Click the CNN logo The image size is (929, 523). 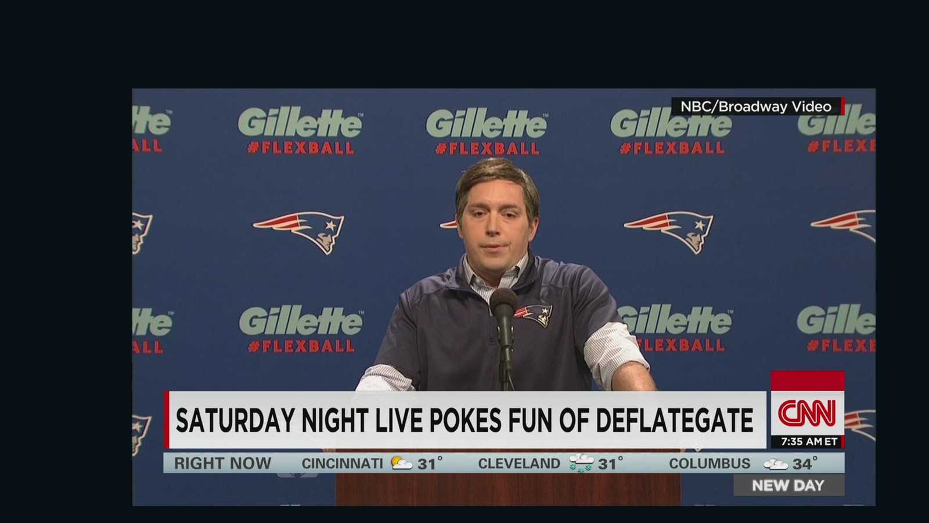coord(807,413)
